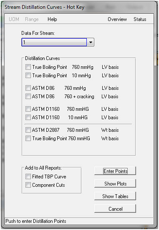The width and height of the screenshot is (159, 230).
Task: Click the Show Tables button
Action: pos(115,196)
